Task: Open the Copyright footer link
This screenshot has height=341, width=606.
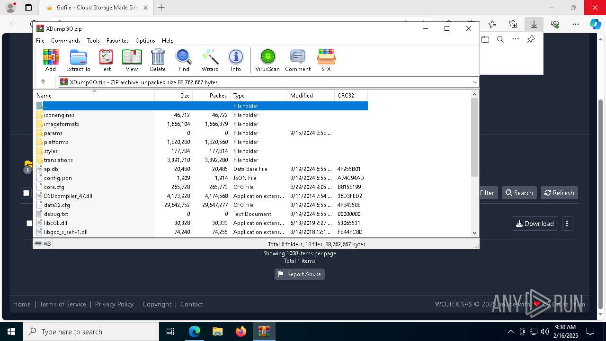Action: (x=157, y=304)
